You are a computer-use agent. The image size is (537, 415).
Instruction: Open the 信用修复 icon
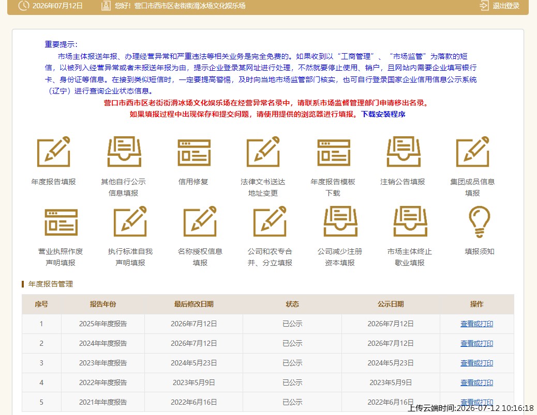click(x=194, y=152)
